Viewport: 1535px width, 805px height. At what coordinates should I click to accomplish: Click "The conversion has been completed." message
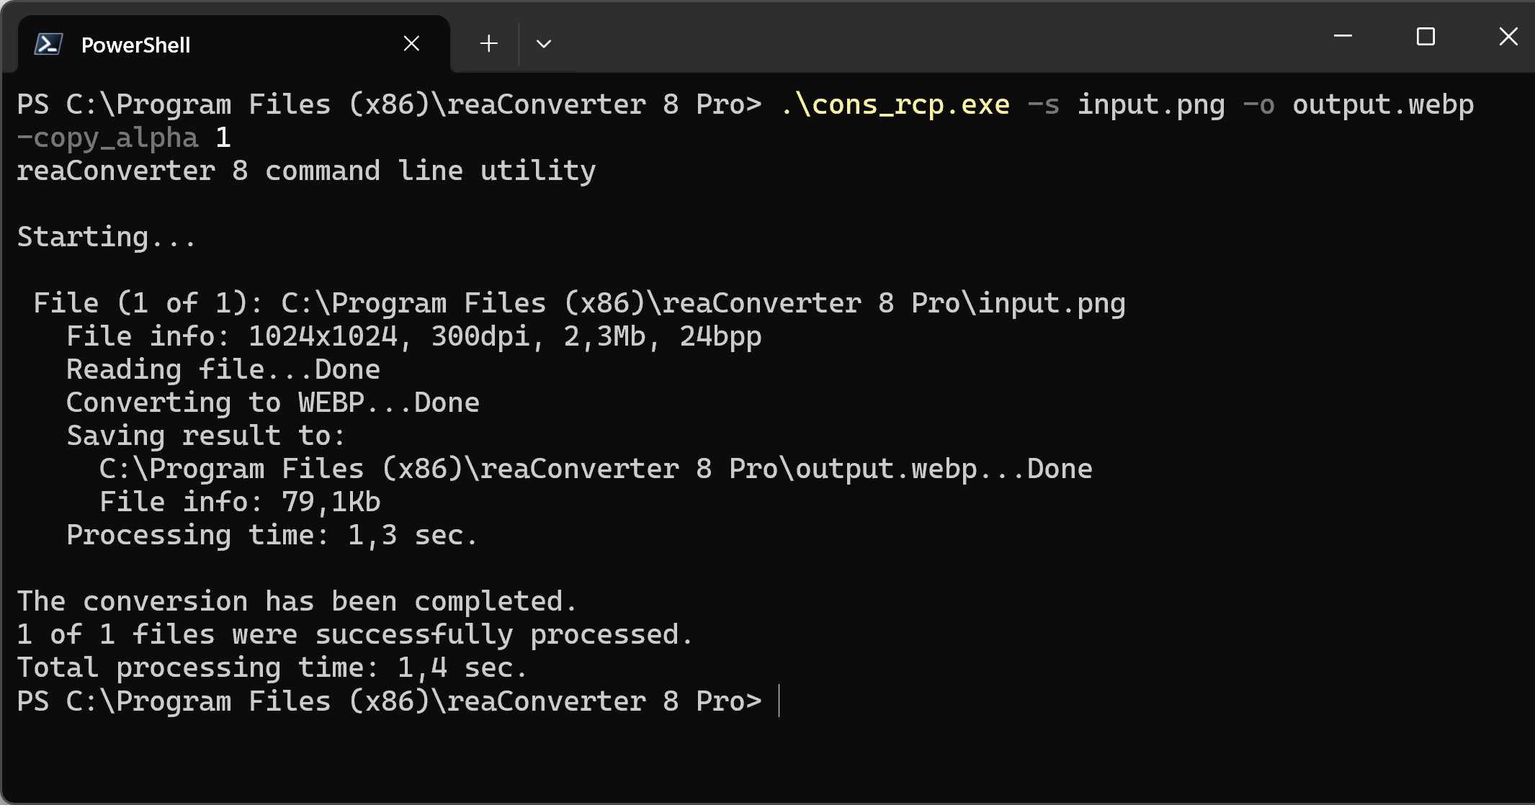(x=297, y=602)
